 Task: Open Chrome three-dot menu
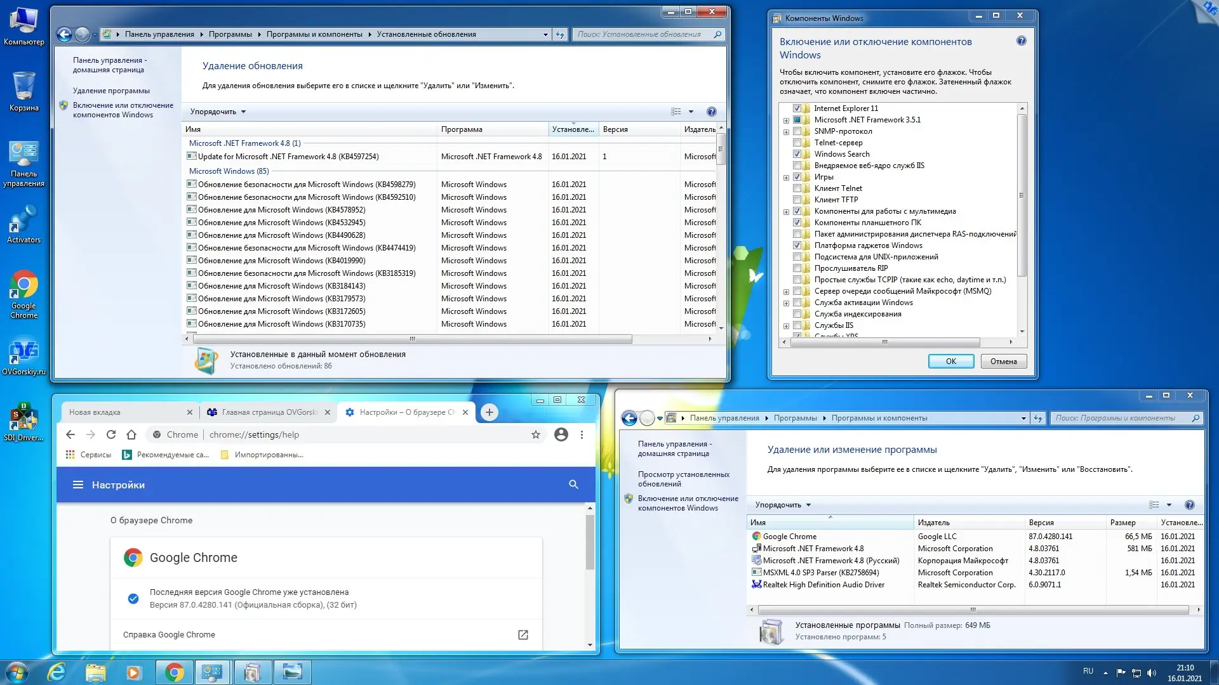(x=582, y=434)
